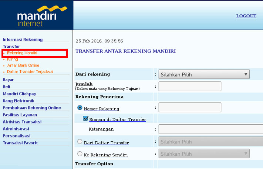Viewport: 263px width, 169px height.
Task: Open the Beli menu
Action: [6, 87]
